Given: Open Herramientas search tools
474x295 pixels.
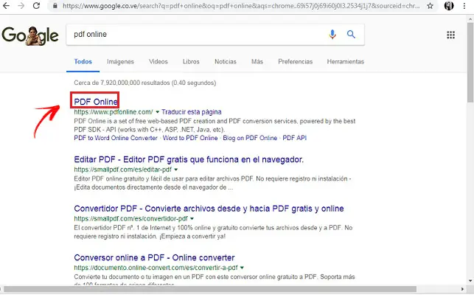Looking at the screenshot, I should (346, 61).
